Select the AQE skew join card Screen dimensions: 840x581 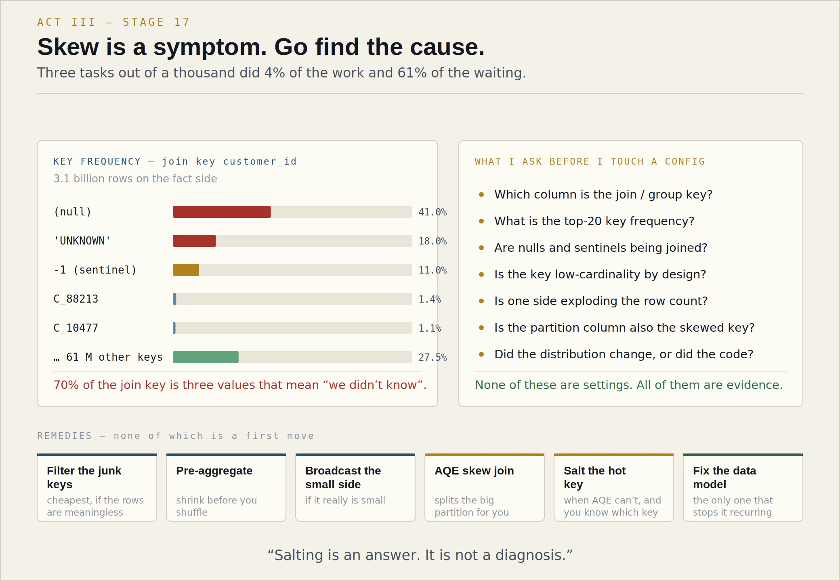[x=485, y=487]
